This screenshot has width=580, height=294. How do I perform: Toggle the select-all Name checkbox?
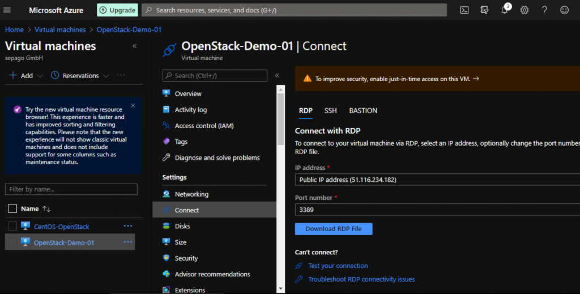coord(12,208)
